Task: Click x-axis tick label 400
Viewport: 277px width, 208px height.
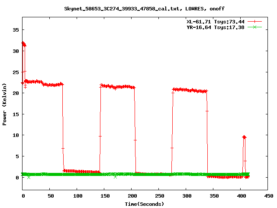Action: [242, 196]
